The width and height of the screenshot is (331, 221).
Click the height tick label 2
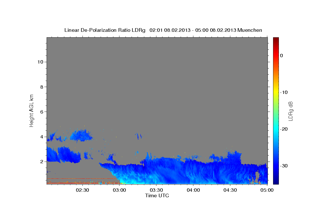42,162
